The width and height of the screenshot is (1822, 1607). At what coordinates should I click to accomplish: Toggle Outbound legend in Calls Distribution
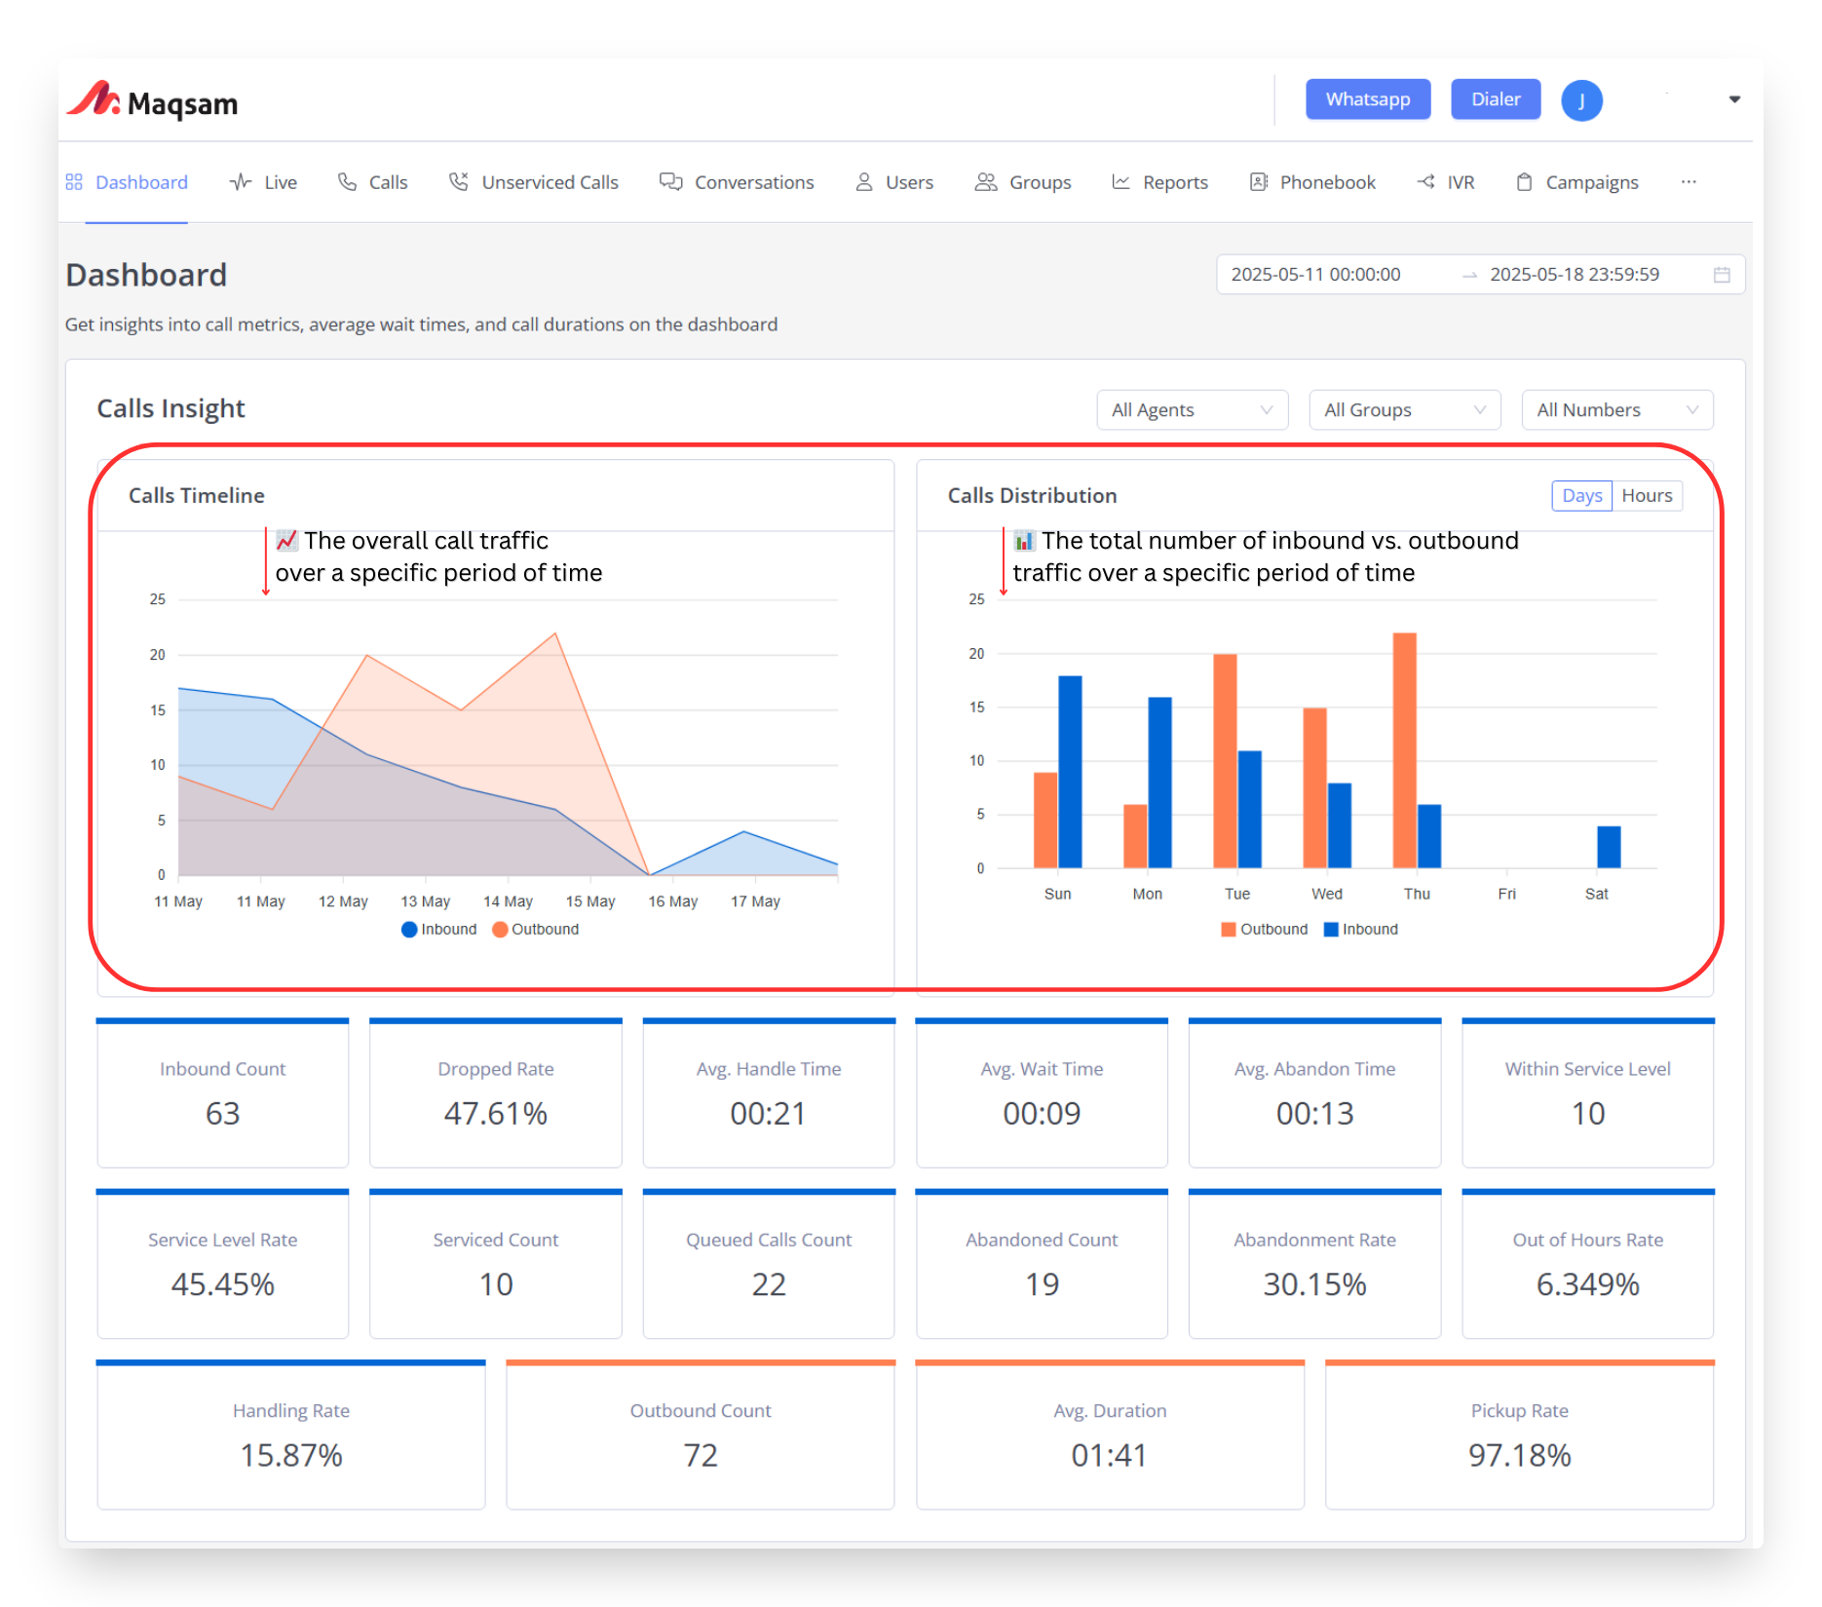pyautogui.click(x=1265, y=930)
